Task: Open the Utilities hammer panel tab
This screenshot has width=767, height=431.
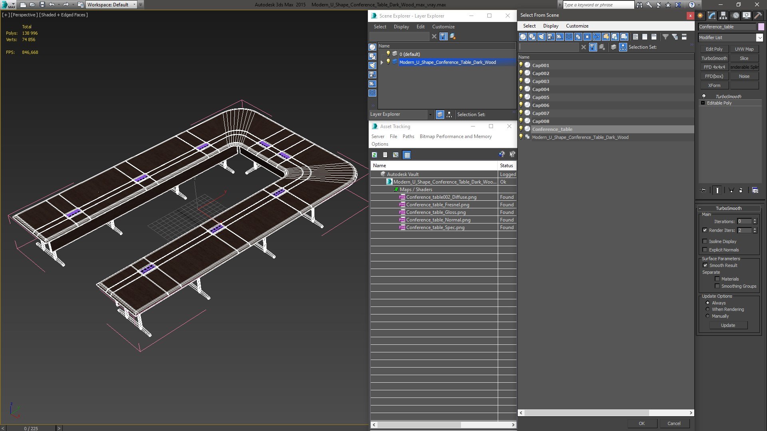Action: pyautogui.click(x=758, y=16)
